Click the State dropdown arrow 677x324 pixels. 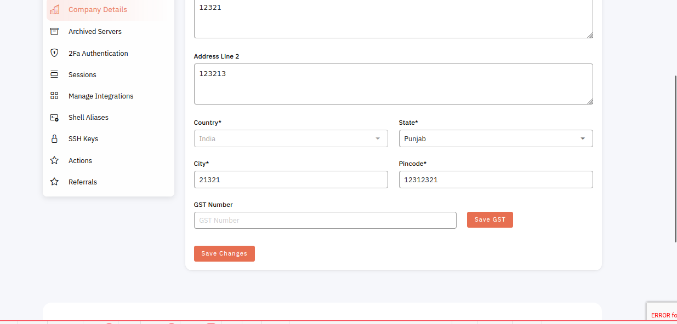583,138
